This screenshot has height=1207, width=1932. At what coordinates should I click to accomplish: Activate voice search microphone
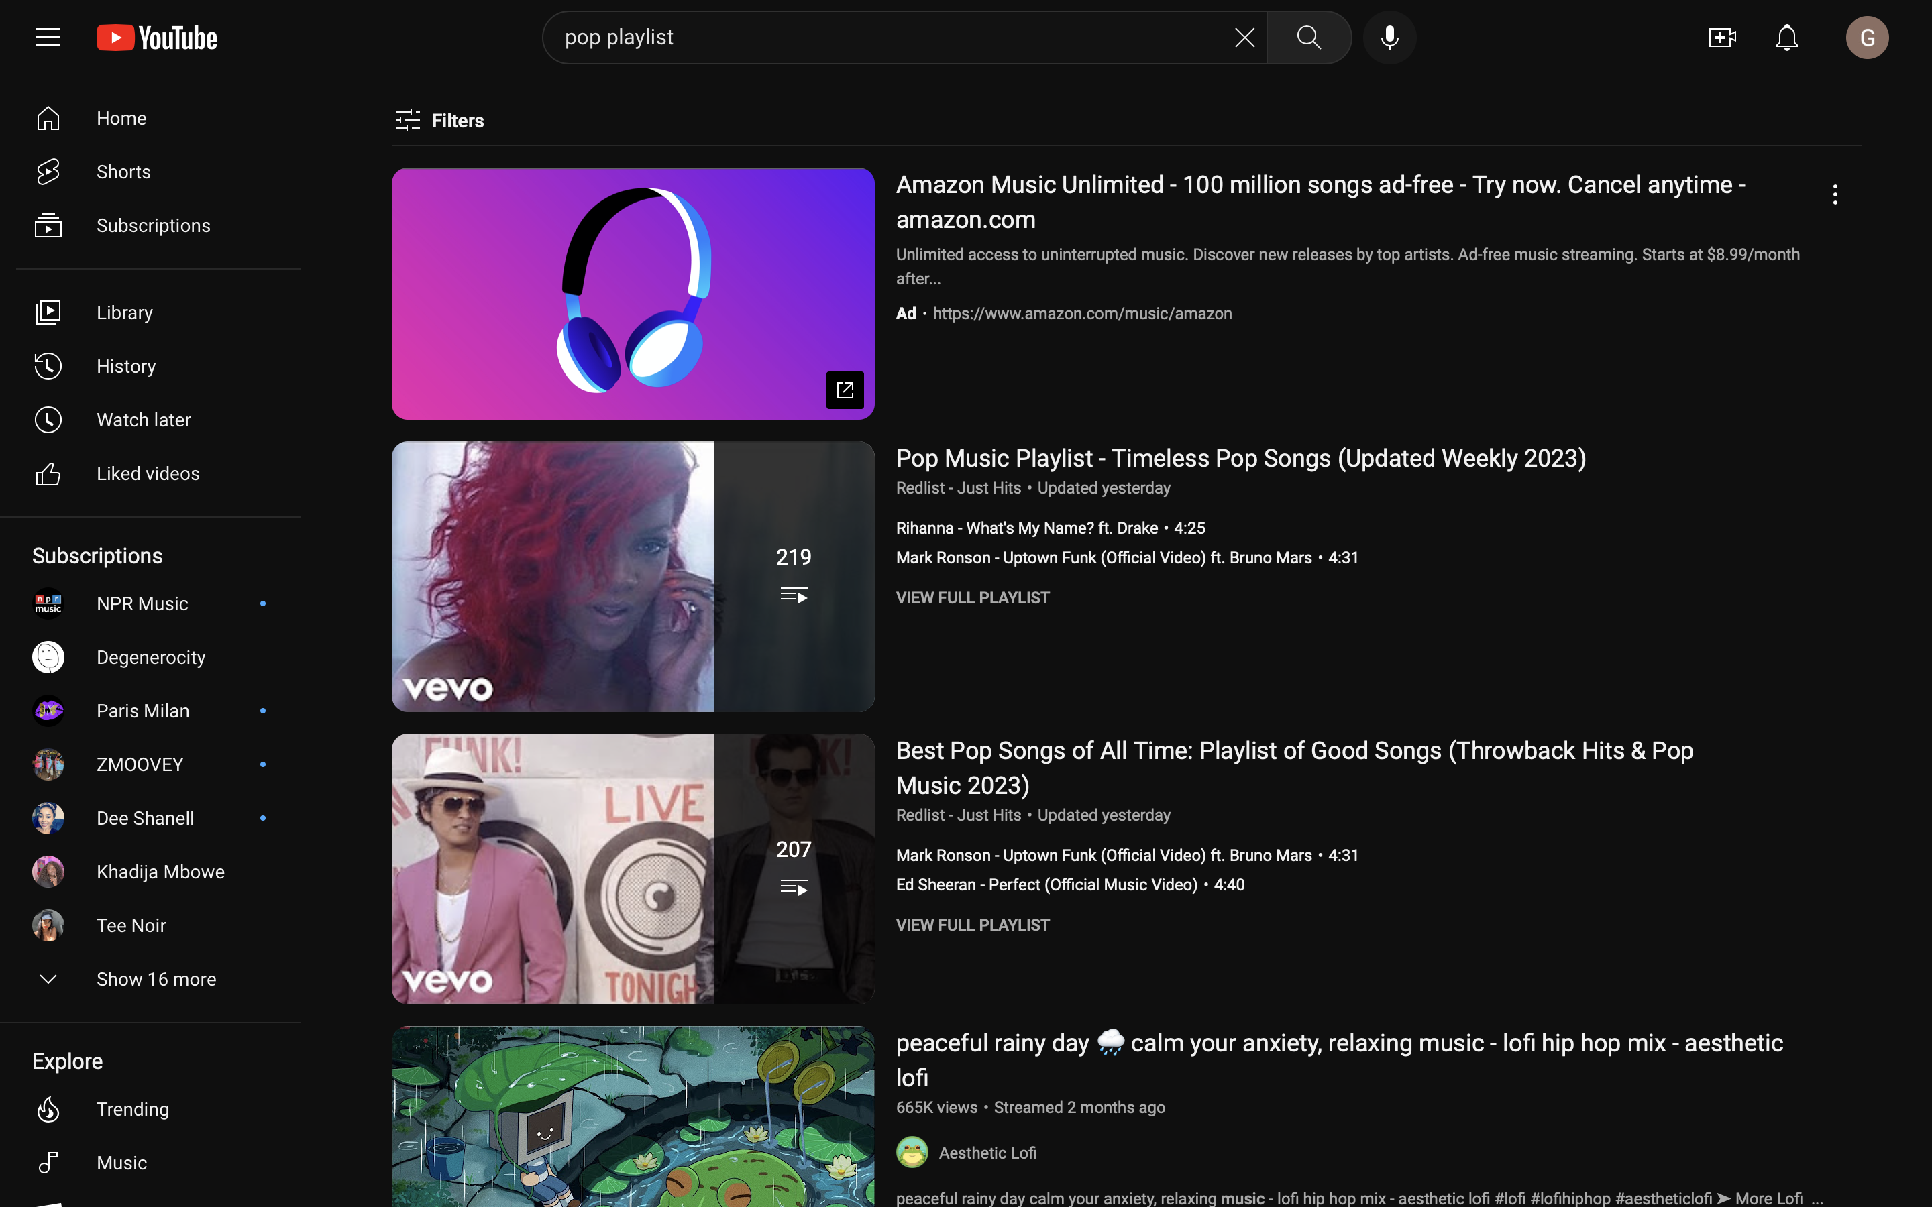[x=1389, y=38]
